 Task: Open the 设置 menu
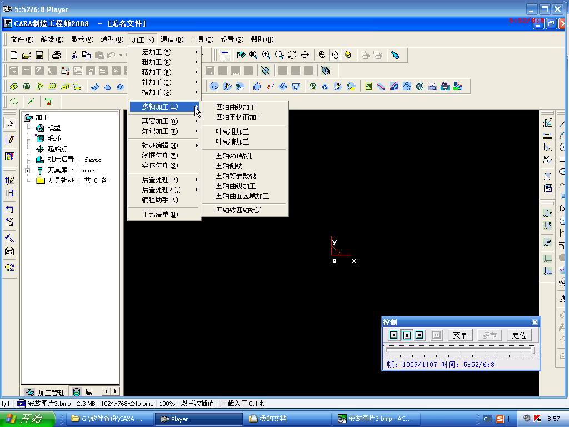click(x=232, y=39)
